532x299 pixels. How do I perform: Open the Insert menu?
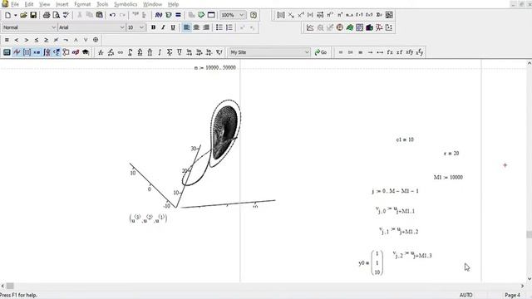click(x=62, y=4)
